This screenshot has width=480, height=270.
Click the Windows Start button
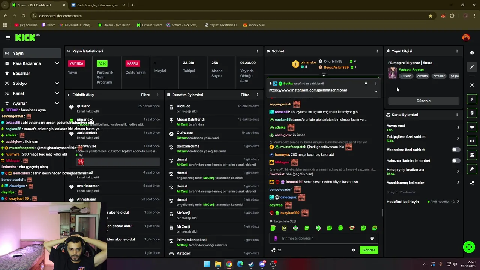click(207, 264)
